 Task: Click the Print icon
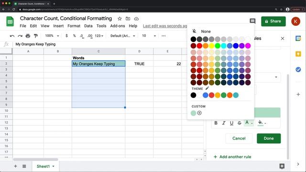coord(28,36)
